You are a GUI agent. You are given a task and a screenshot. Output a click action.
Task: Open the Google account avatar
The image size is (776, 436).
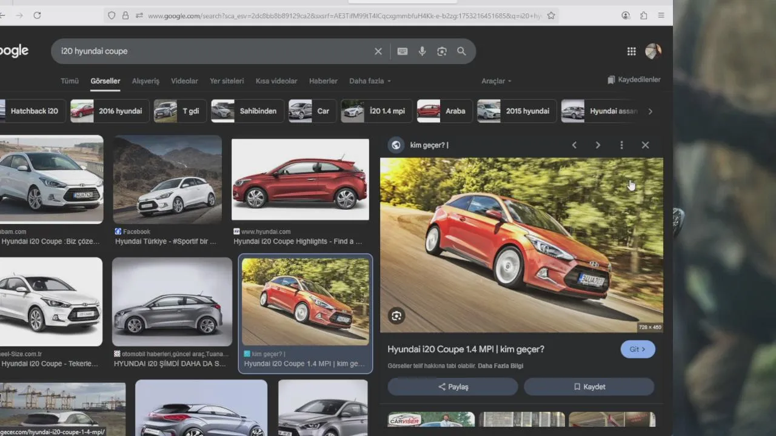tap(653, 51)
